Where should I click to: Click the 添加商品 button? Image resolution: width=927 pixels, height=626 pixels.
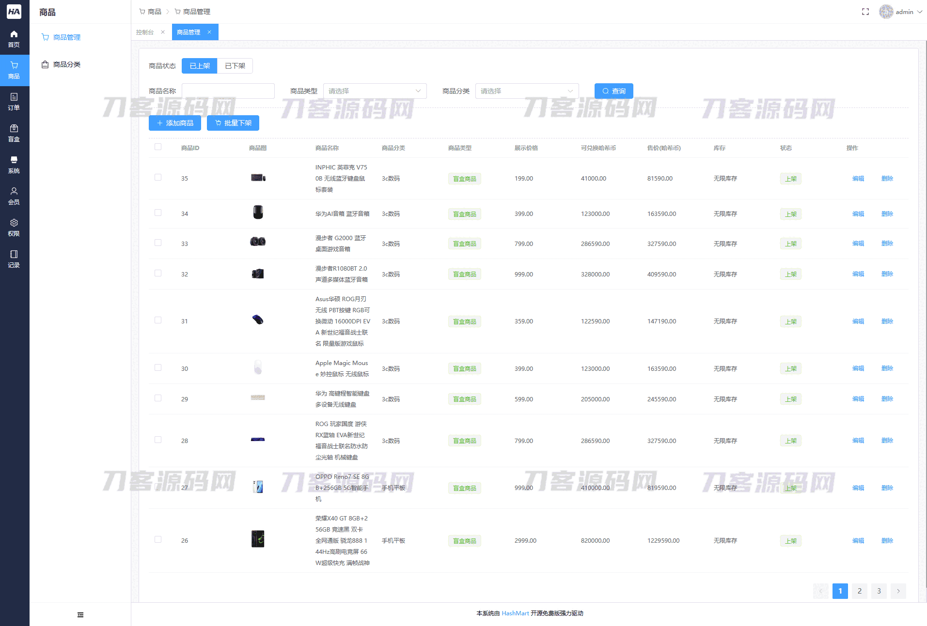coord(175,123)
